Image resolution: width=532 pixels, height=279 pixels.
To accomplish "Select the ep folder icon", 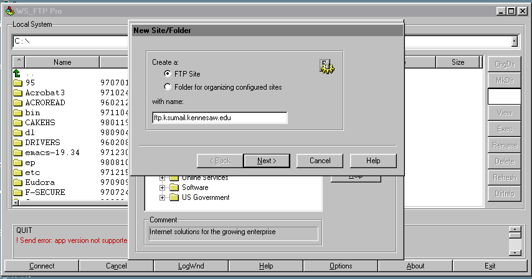I will [x=17, y=163].
